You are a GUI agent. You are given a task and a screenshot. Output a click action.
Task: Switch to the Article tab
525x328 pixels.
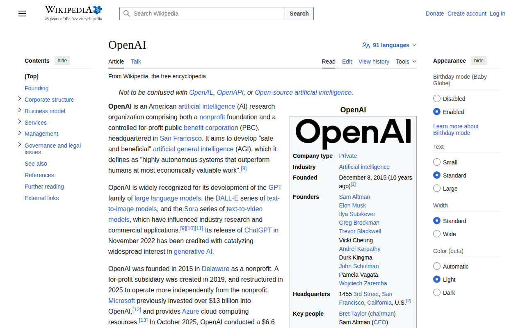(116, 61)
